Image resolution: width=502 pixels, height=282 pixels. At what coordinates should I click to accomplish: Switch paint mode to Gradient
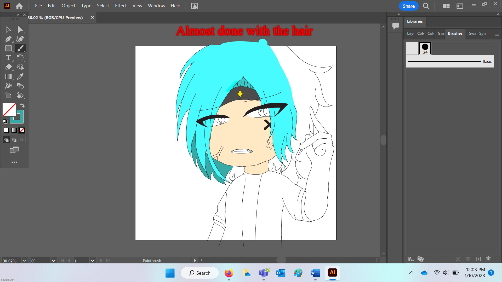click(14, 130)
